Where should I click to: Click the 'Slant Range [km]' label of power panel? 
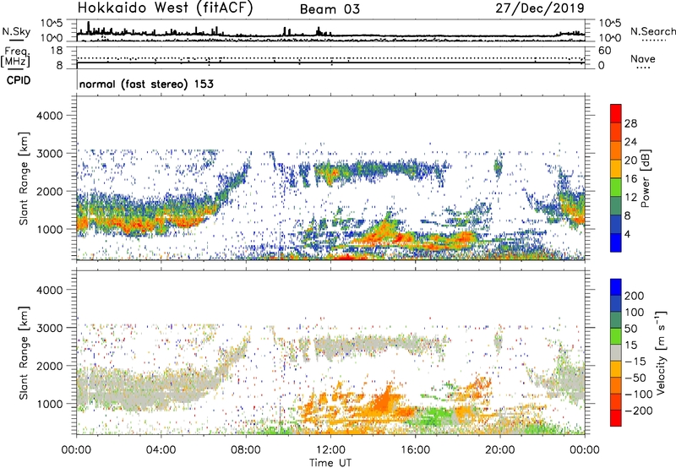tap(24, 178)
